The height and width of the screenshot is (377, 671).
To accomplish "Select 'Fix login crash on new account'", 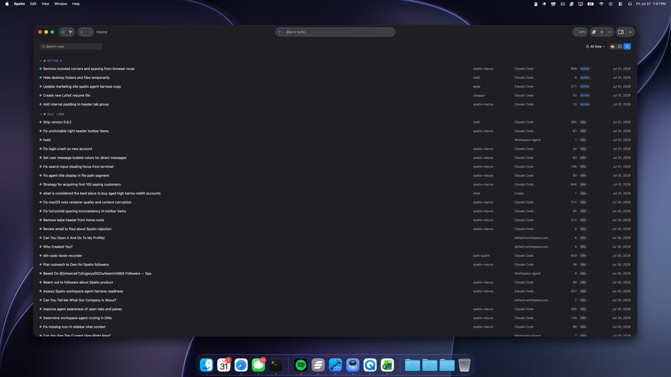I will coord(335,149).
